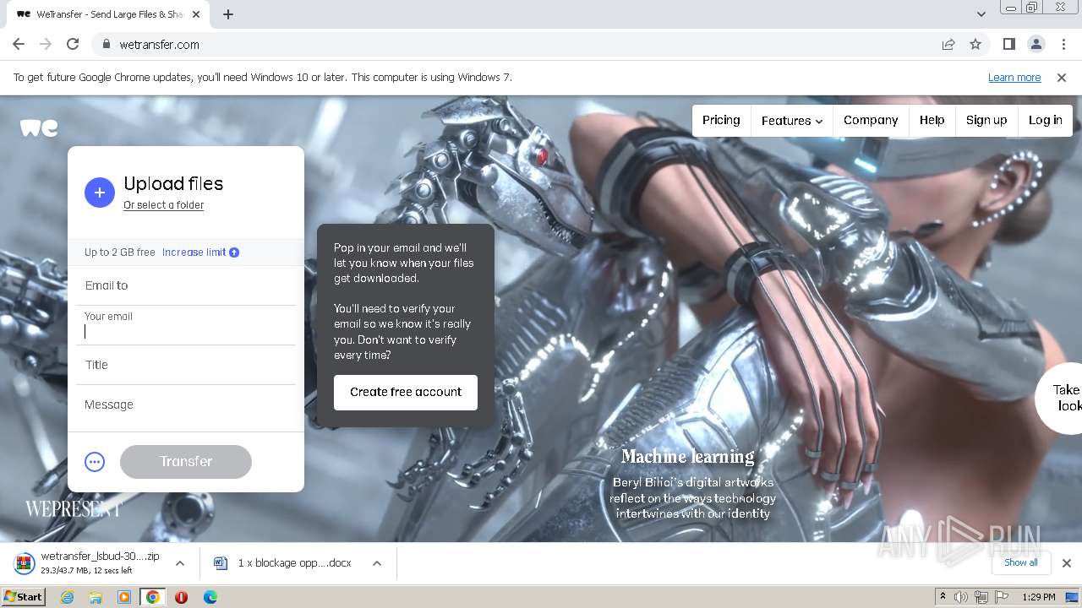Close the downloads shelf
1082x608 pixels.
[x=1067, y=563]
